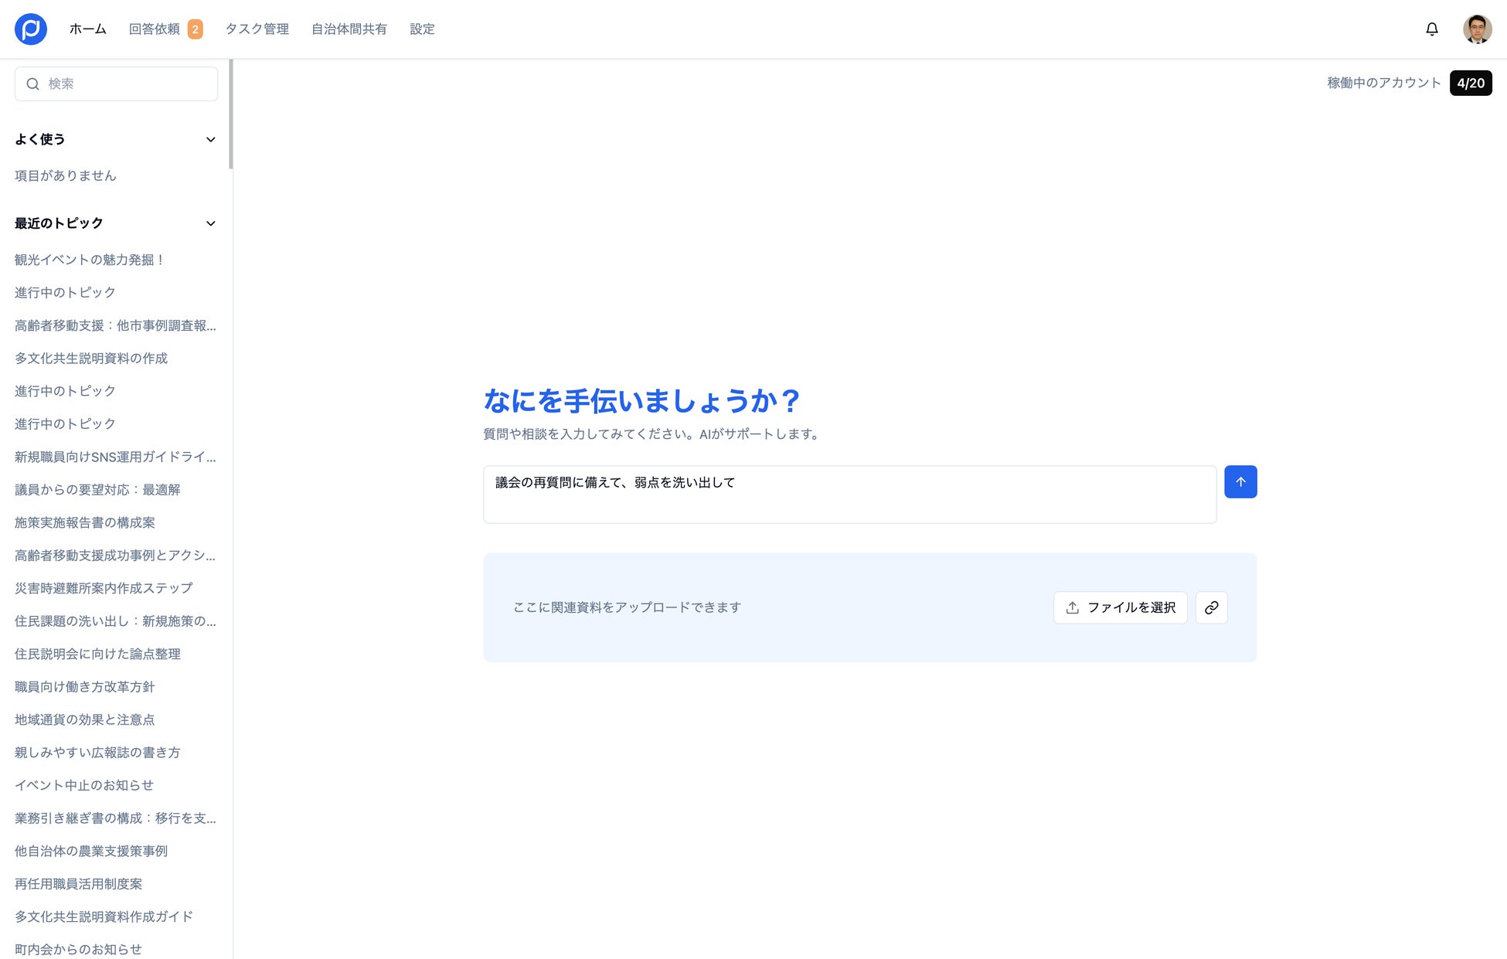Click the question prompt text box

pos(849,495)
